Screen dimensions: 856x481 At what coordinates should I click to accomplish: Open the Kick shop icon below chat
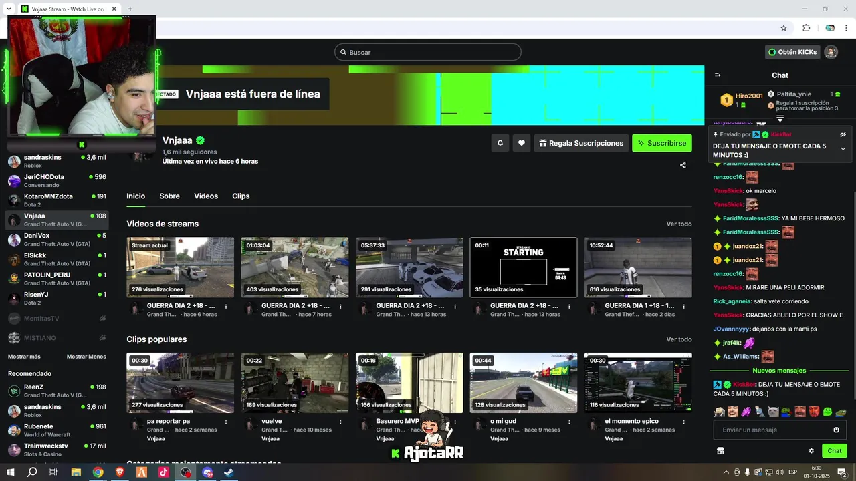(720, 451)
